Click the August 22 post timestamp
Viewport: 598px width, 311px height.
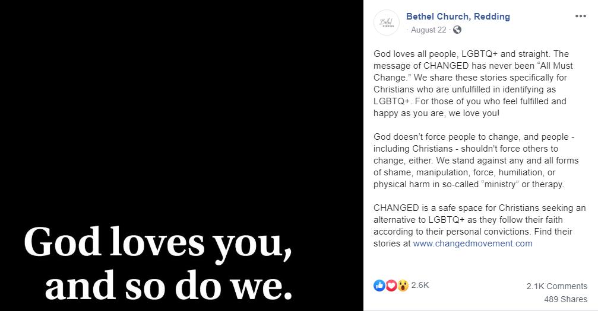[x=428, y=30]
